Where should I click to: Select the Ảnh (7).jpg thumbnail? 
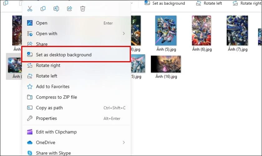(237, 31)
